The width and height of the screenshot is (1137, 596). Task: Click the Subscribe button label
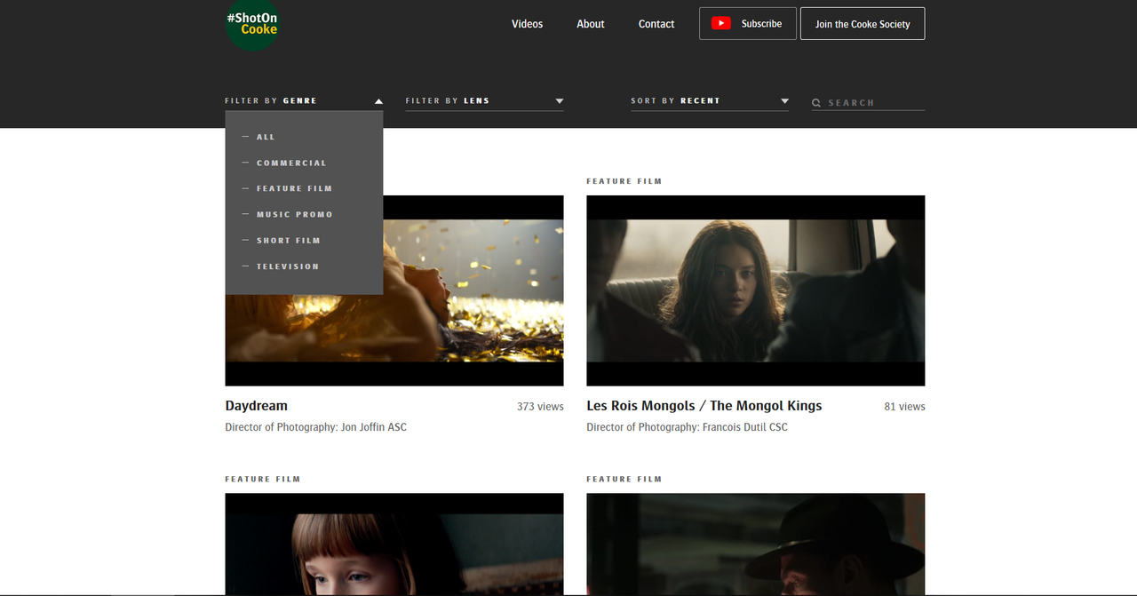[761, 24]
